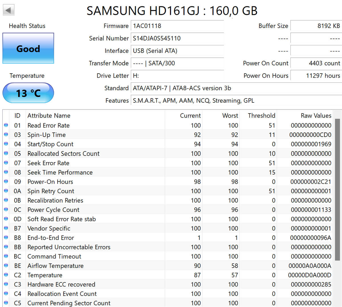Click the indicator for Reported Uncorrectable Errors

pos(6,247)
